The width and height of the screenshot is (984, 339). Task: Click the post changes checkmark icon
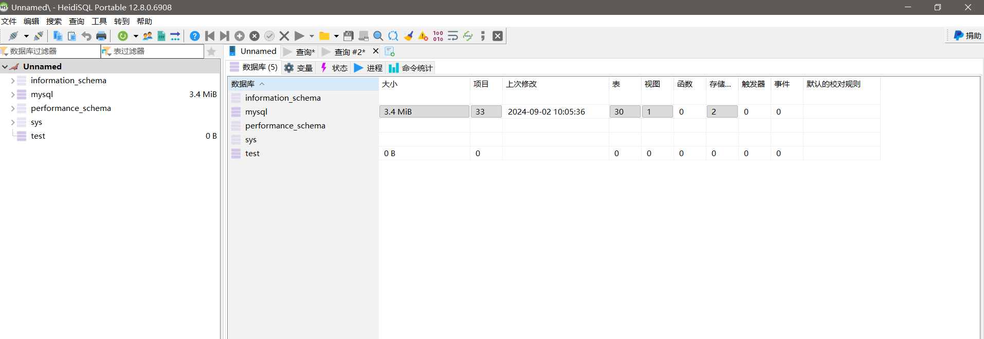[x=269, y=36]
